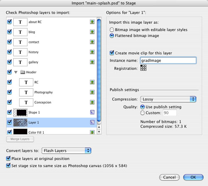
Task: Select Flattened bitmap image option
Action: click(112, 36)
